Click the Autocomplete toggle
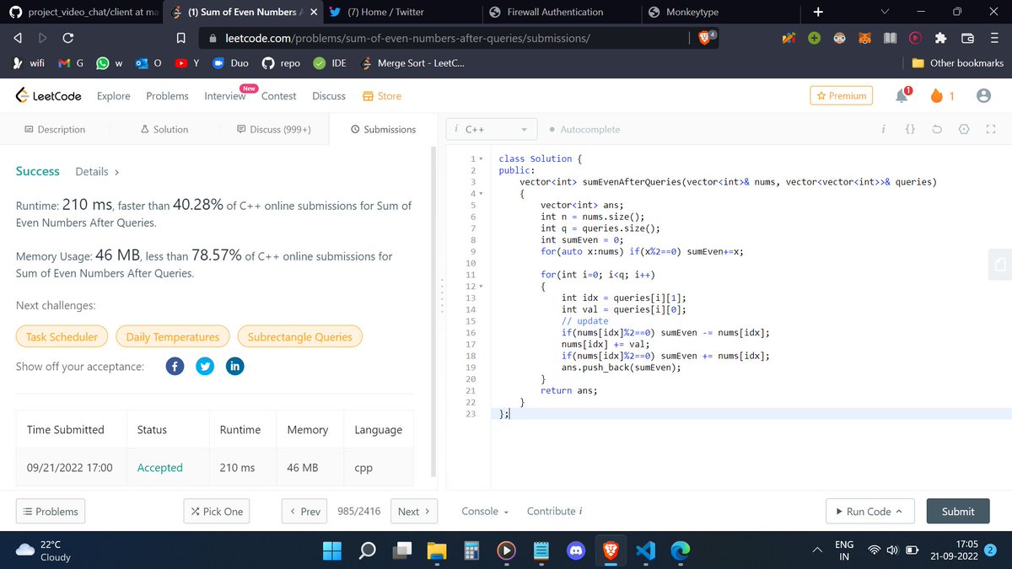The image size is (1012, 569). click(584, 130)
